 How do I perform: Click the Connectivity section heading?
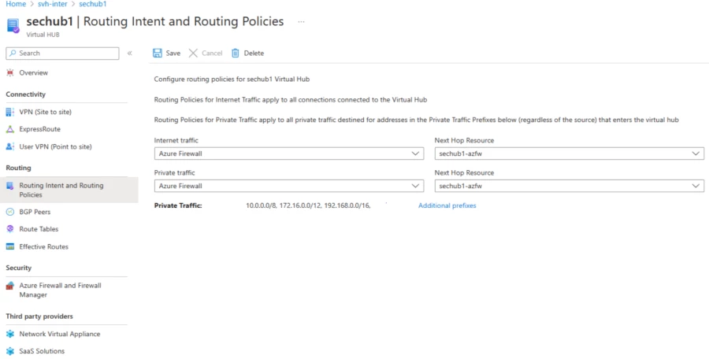(26, 94)
